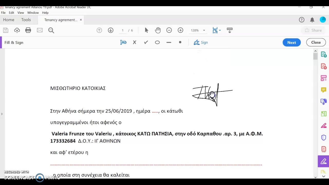
Task: Go to next page arrow
Action: click(x=111, y=30)
